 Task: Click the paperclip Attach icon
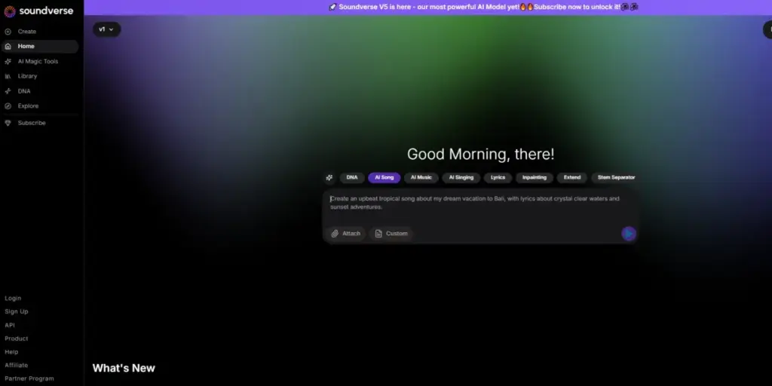335,234
